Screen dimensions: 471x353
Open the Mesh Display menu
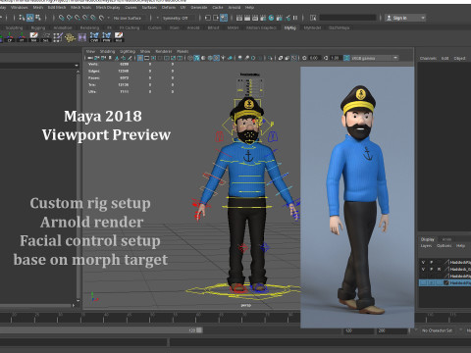[x=108, y=7]
